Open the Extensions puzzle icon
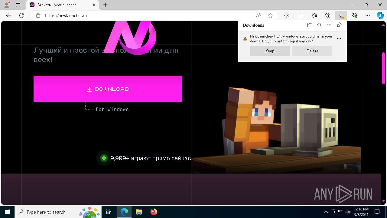 tap(286, 15)
